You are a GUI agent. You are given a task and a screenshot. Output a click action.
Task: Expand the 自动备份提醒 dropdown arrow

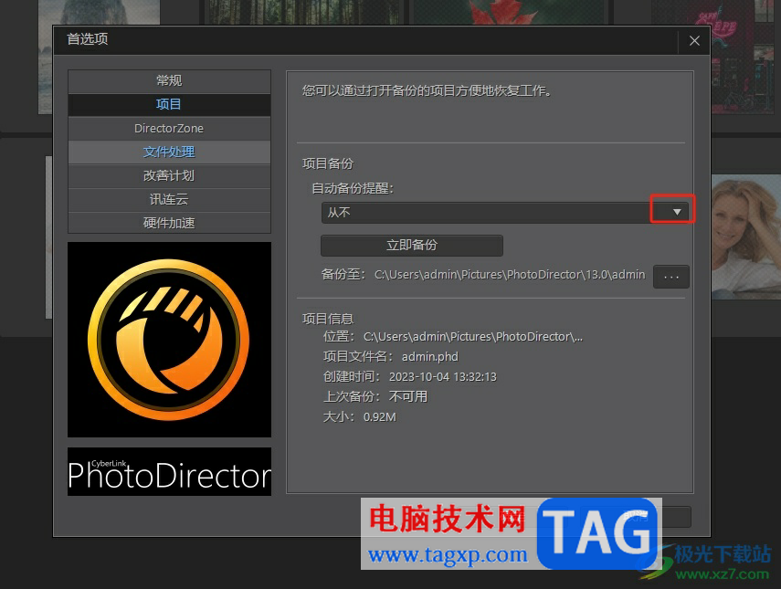676,212
